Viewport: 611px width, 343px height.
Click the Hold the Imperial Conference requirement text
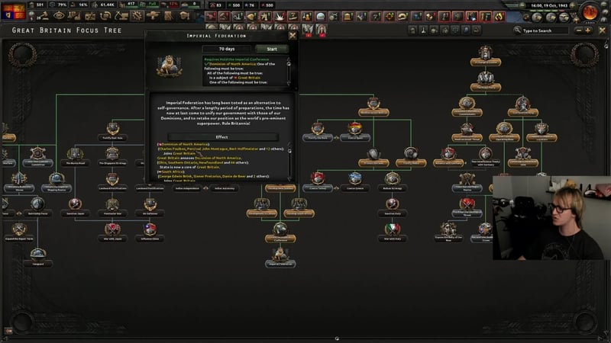(x=237, y=59)
